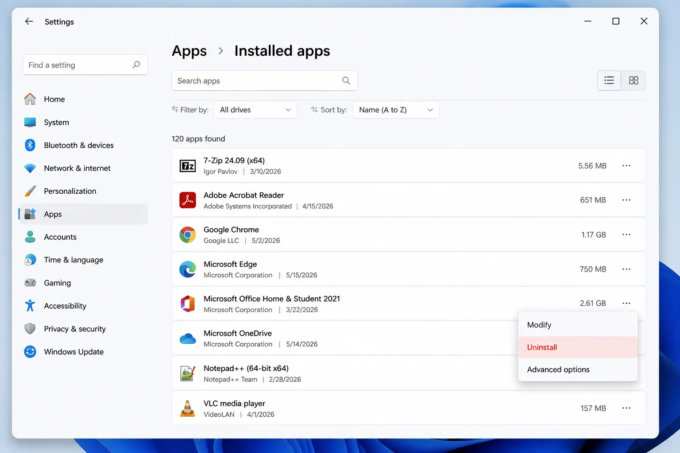
Task: Open Accounts settings page
Action: click(x=83, y=237)
